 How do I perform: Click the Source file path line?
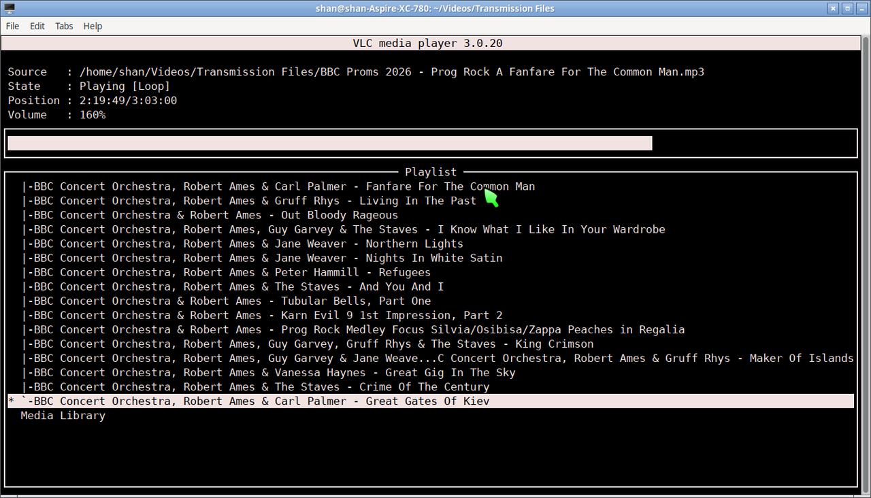[x=356, y=72]
